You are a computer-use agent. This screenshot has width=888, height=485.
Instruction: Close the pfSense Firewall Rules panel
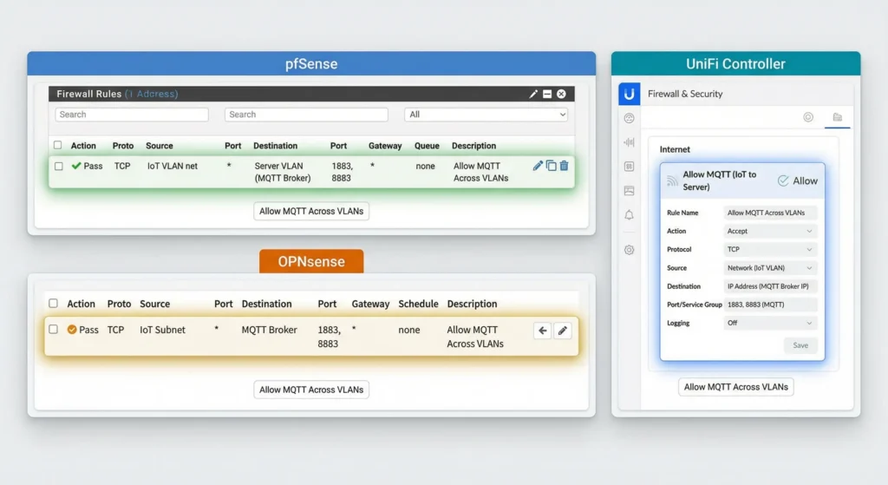561,94
